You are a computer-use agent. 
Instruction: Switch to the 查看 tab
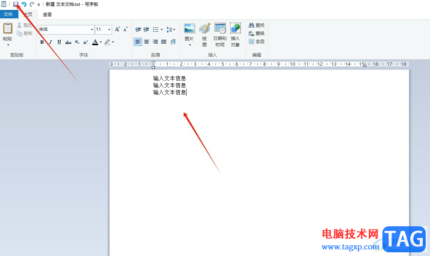click(47, 15)
